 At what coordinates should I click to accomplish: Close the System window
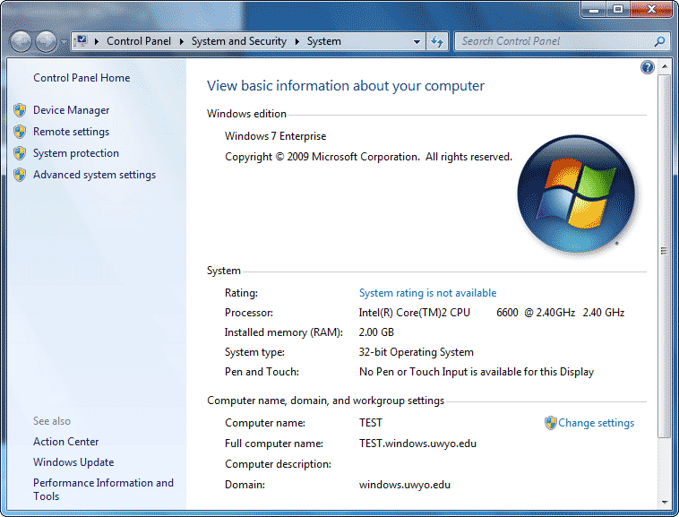pyautogui.click(x=651, y=10)
